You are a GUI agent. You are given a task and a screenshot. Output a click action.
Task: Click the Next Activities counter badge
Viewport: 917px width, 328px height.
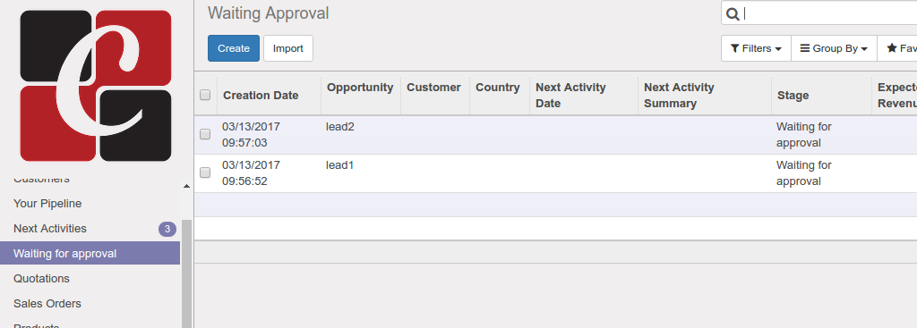(167, 229)
